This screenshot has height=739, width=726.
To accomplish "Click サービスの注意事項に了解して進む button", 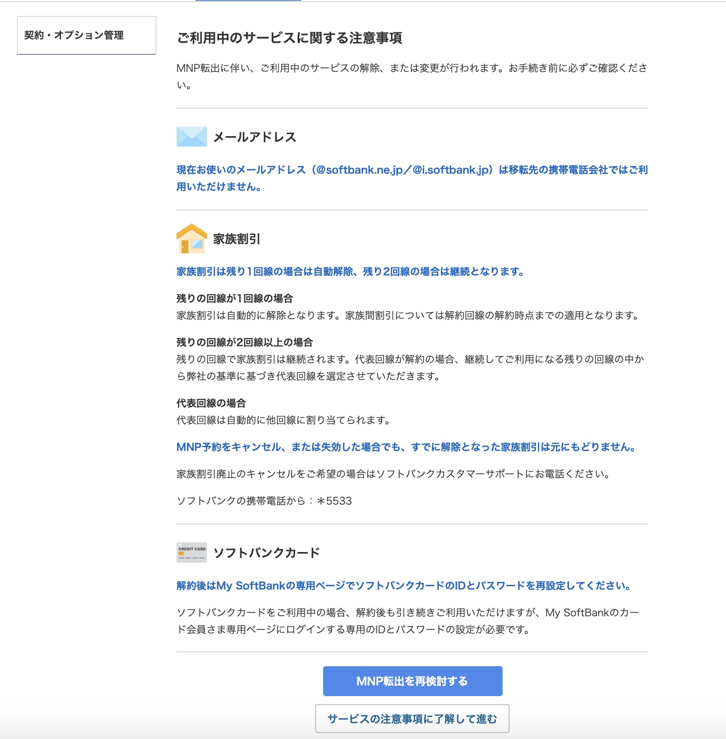I will [412, 719].
